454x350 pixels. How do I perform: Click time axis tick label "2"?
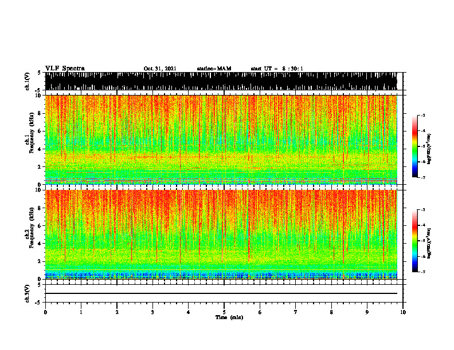117,312
